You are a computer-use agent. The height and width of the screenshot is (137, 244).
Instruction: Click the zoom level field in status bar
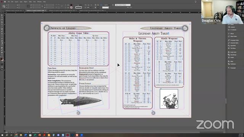point(7,132)
